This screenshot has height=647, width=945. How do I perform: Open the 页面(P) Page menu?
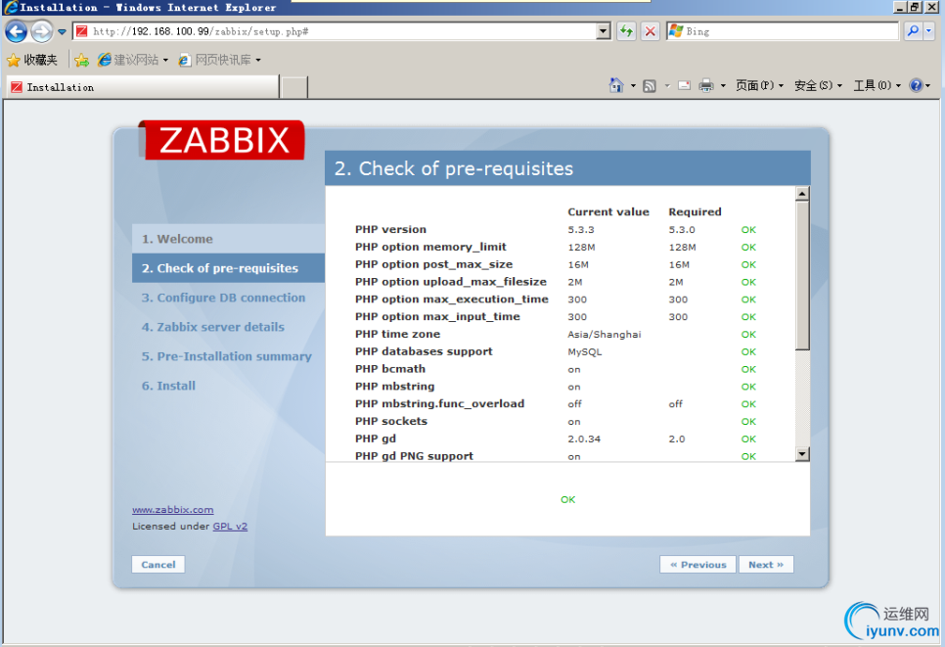[759, 85]
